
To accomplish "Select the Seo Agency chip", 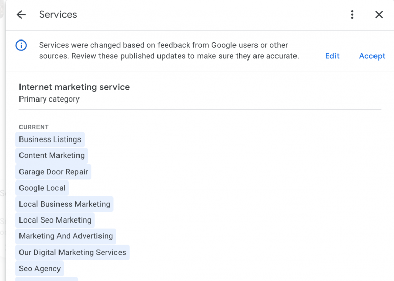I will (x=40, y=268).
